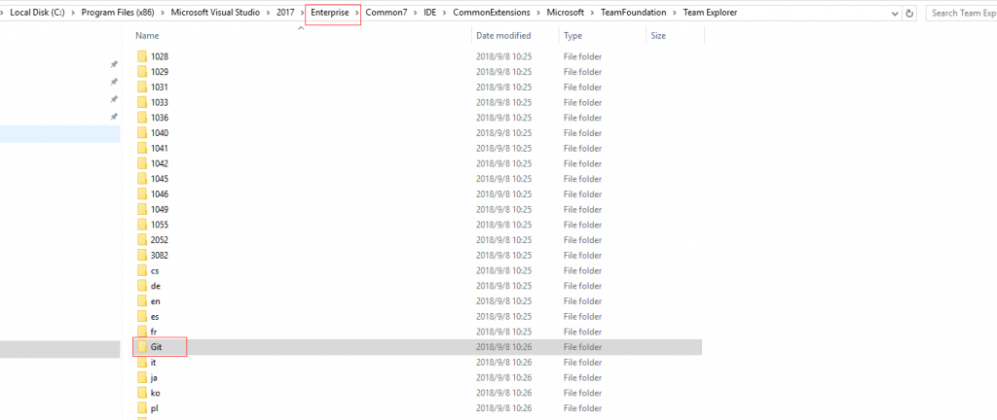
Task: Go to the CommonExtensions breadcrumb
Action: (x=494, y=13)
